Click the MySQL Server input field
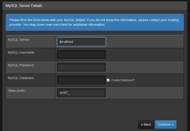190x131 pixels. [x=81, y=42]
